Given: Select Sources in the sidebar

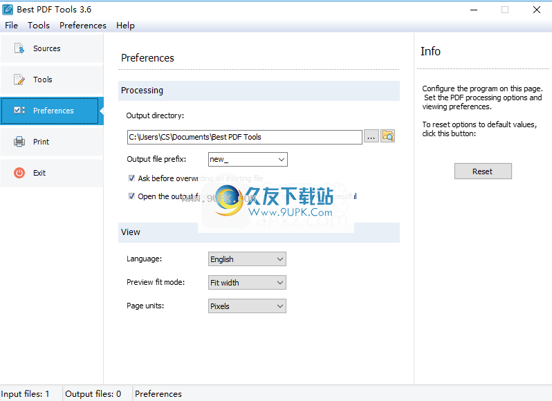Looking at the screenshot, I should [x=52, y=48].
